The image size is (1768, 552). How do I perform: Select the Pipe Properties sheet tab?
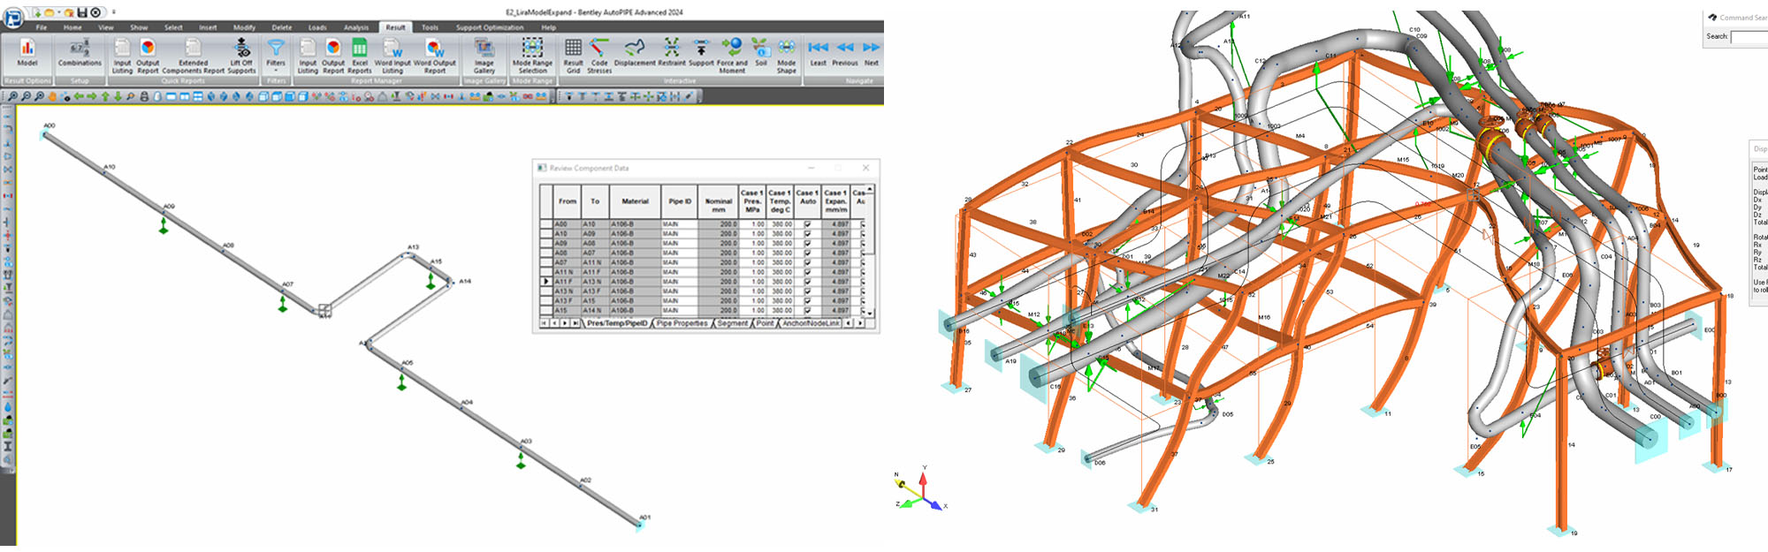(x=682, y=323)
